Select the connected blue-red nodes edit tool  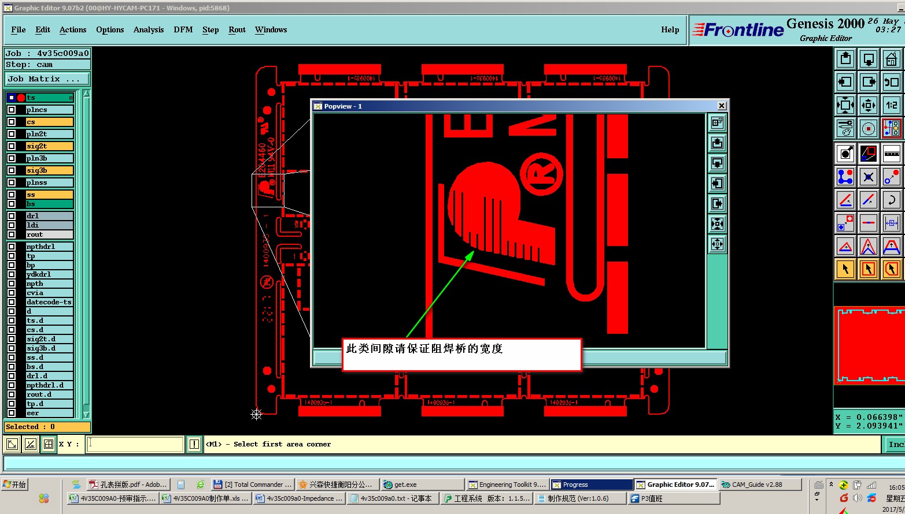845,177
